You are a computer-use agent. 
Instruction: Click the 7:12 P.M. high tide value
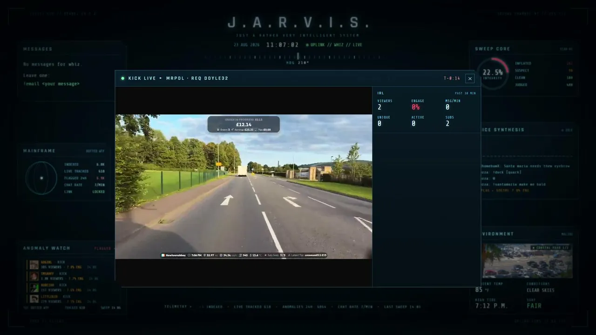491,306
